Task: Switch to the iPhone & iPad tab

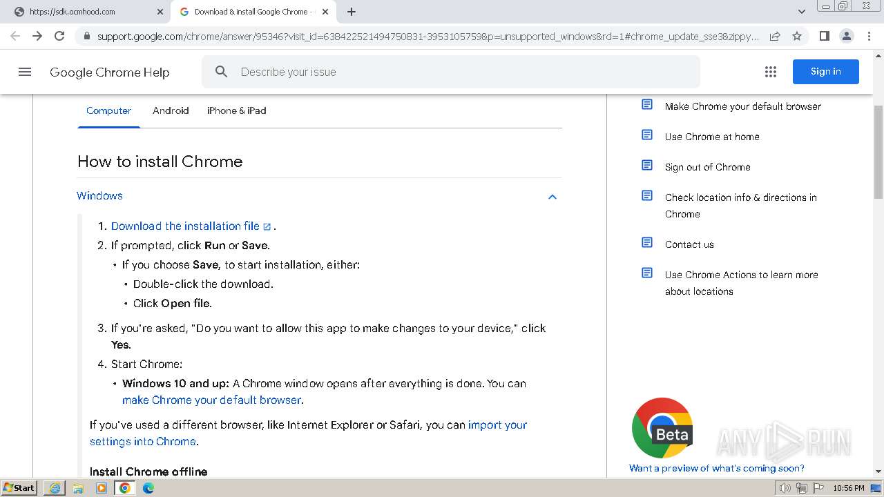Action: [237, 110]
